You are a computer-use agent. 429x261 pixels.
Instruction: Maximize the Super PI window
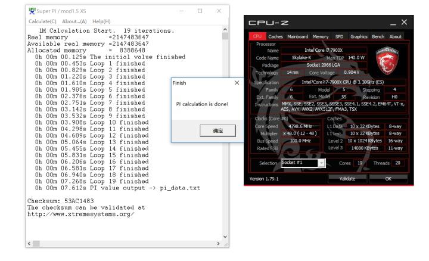coord(200,11)
